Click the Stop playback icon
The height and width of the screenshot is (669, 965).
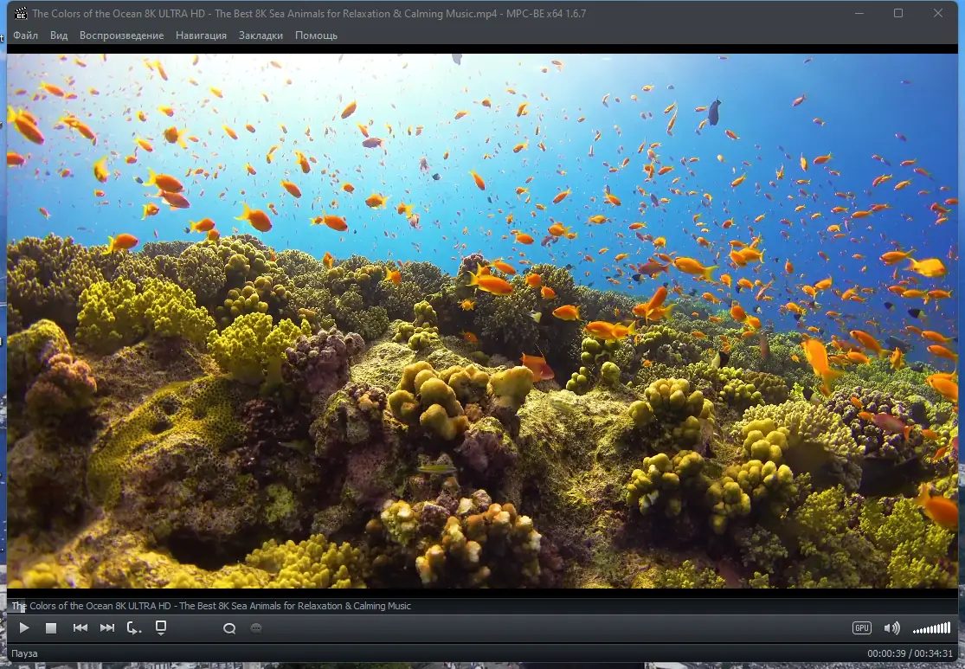pos(50,628)
